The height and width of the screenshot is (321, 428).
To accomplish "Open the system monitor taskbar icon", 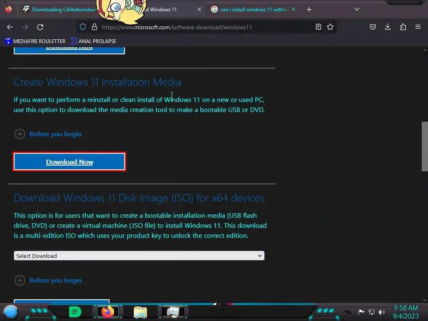I will point(173,312).
